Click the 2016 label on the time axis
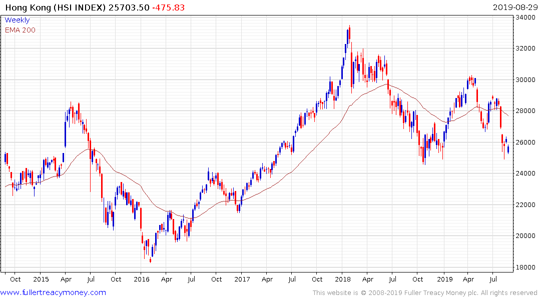Screen dimensions: 538x300 click(142, 279)
